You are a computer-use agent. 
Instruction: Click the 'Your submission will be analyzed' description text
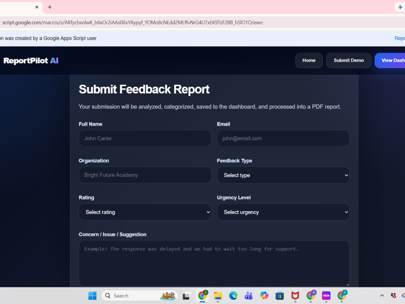click(x=210, y=107)
